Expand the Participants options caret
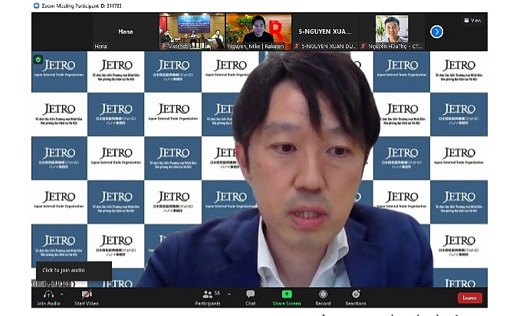Screen dimensions: 516x316 coord(228,294)
